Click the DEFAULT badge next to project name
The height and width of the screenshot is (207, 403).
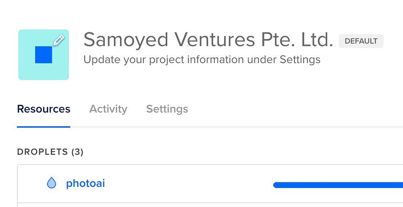[361, 41]
